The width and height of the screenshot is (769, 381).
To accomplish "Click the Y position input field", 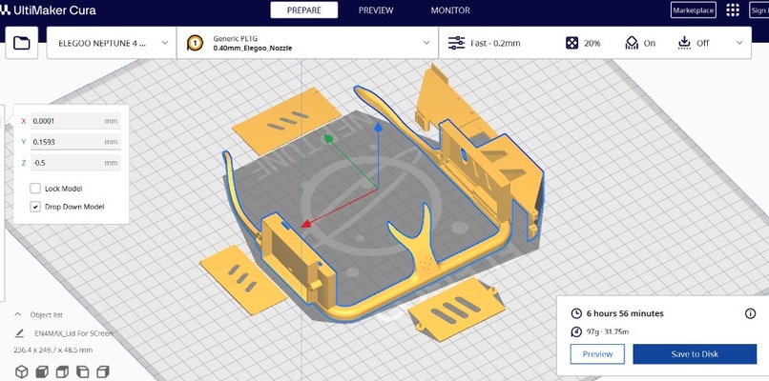I will pyautogui.click(x=75, y=142).
